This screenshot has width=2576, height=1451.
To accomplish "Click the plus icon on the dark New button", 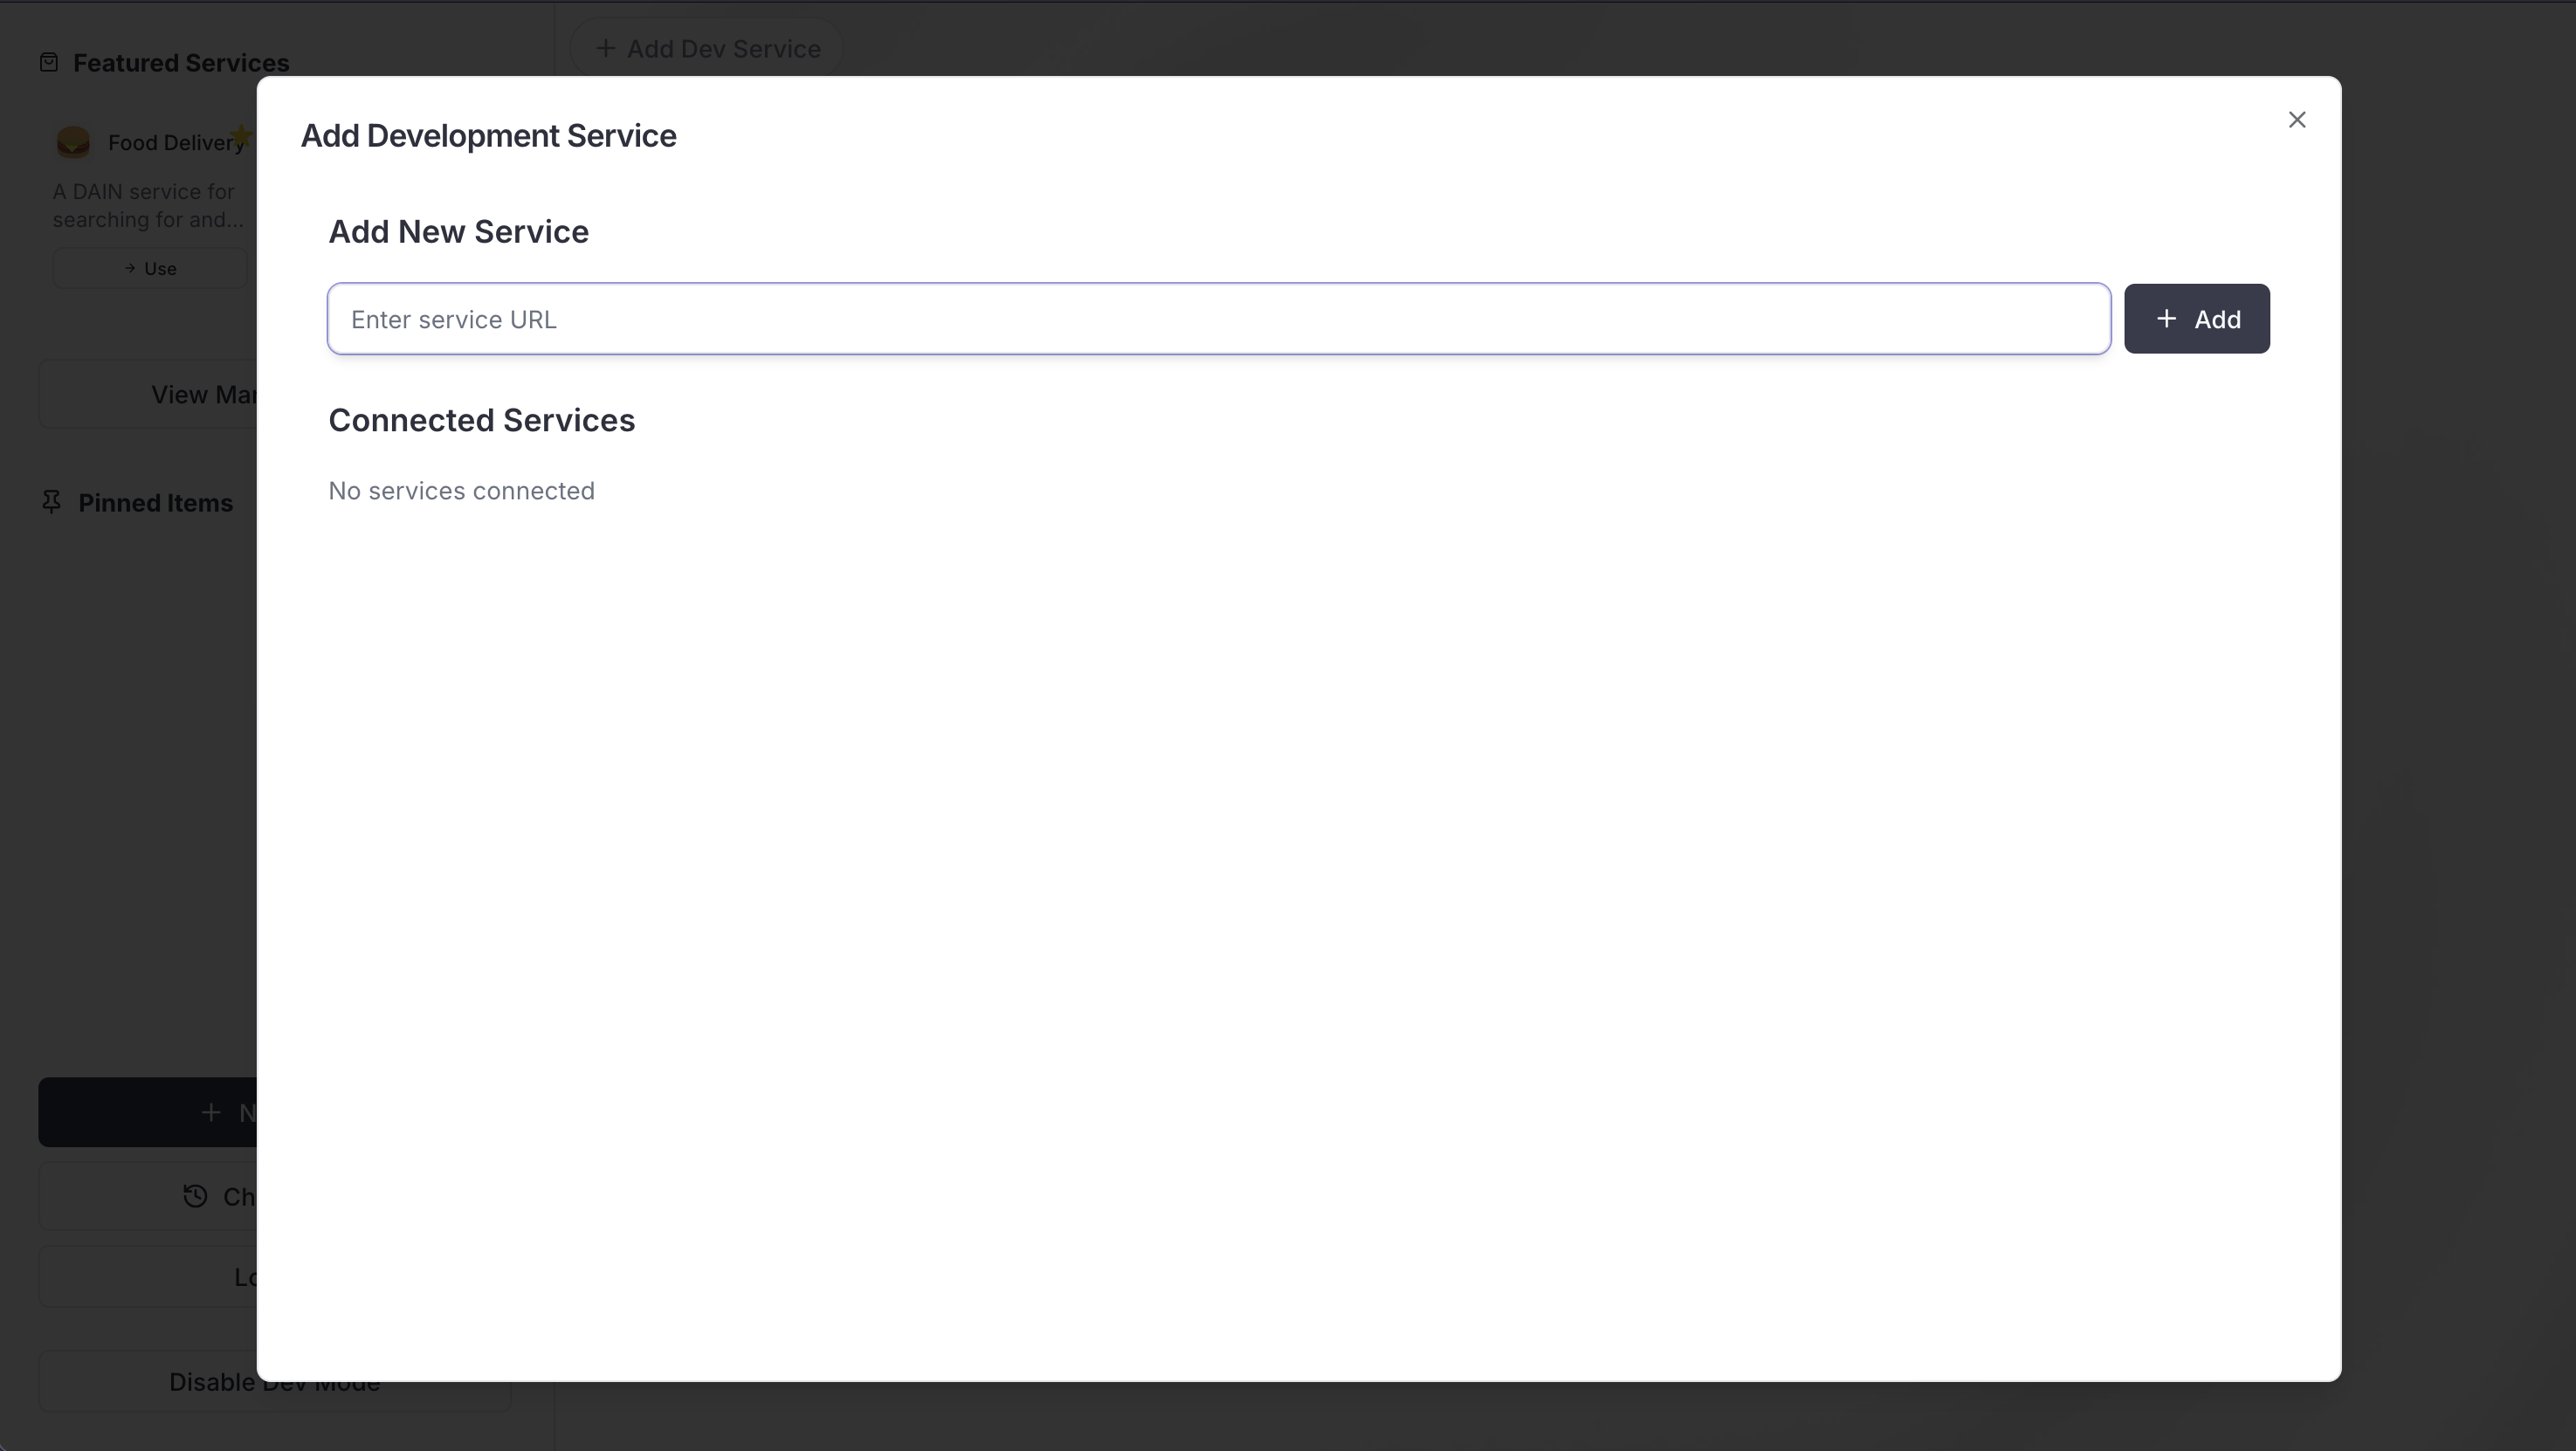I will click(x=211, y=1112).
